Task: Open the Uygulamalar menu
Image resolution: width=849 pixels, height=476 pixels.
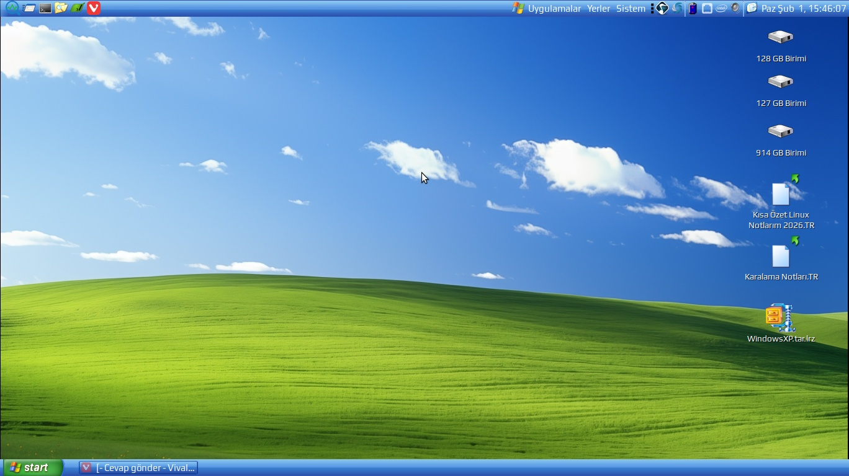Action: pos(554,9)
